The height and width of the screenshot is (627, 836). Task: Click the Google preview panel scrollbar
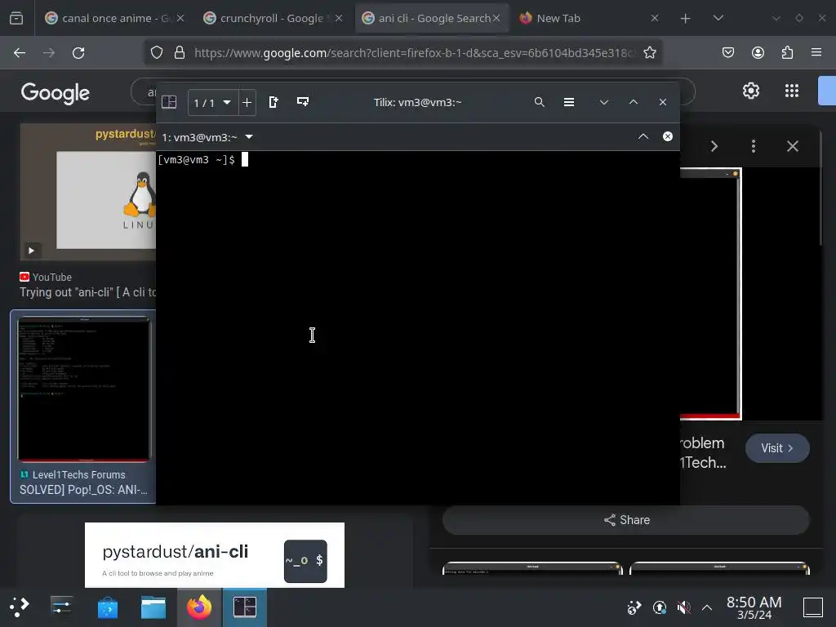[820, 188]
